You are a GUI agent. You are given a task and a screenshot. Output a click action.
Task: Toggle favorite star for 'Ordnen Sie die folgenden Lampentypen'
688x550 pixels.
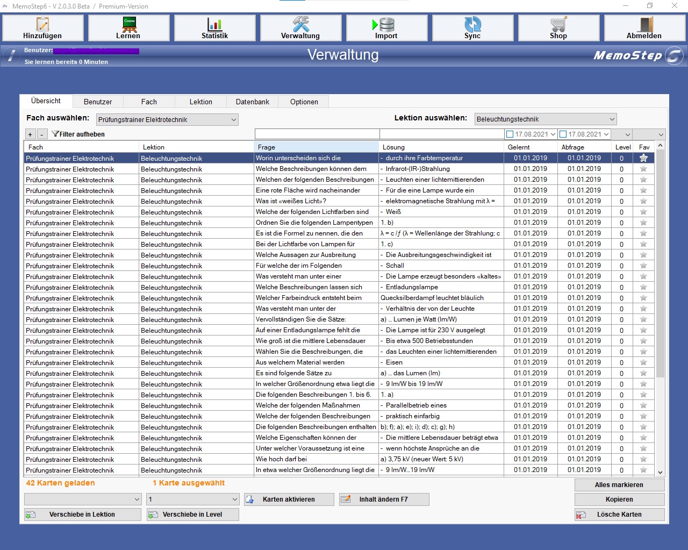coord(643,223)
